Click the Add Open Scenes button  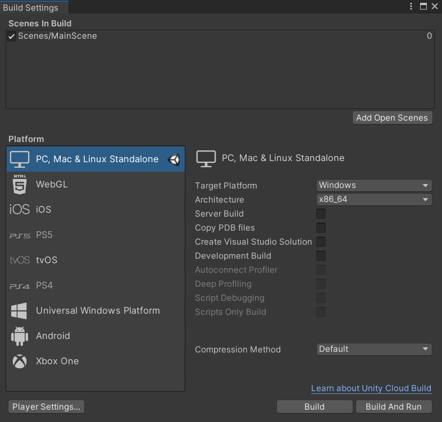[x=392, y=118]
